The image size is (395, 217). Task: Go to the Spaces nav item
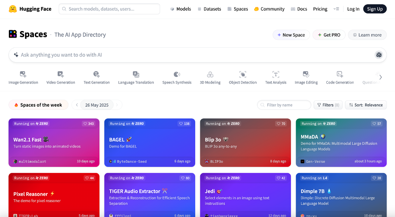[237, 9]
